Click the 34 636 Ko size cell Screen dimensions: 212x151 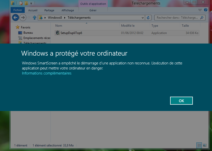(192, 33)
